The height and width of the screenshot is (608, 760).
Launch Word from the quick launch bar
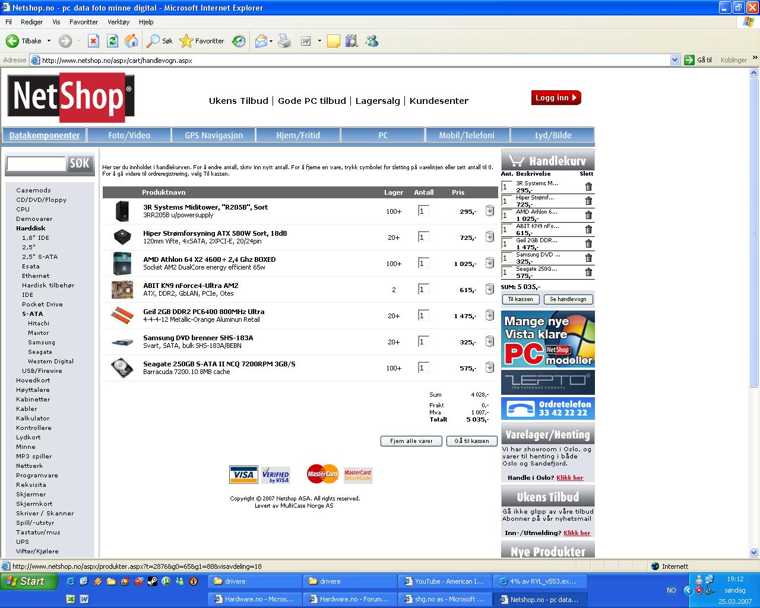click(84, 599)
